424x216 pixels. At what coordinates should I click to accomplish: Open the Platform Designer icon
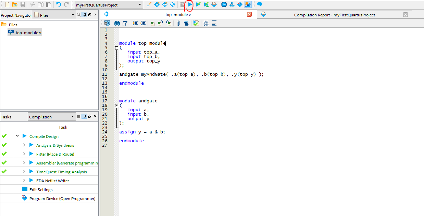coord(247,4)
